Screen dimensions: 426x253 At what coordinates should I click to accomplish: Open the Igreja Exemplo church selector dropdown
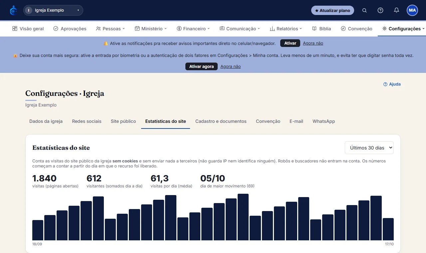pyautogui.click(x=53, y=10)
